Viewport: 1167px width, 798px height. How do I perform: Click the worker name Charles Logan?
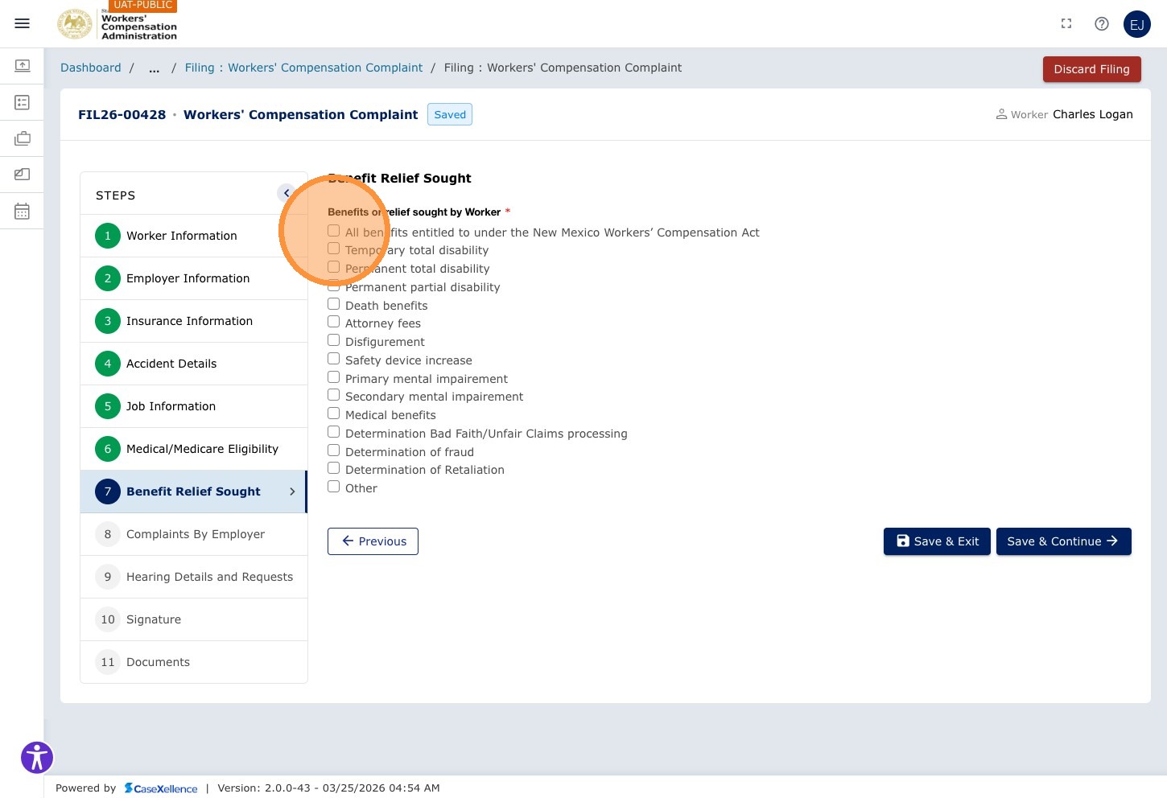click(x=1092, y=114)
